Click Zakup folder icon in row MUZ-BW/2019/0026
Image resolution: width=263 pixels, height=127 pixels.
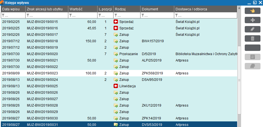point(116,93)
